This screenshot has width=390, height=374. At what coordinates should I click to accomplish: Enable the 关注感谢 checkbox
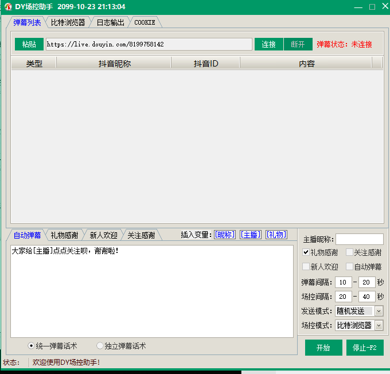pyautogui.click(x=349, y=252)
